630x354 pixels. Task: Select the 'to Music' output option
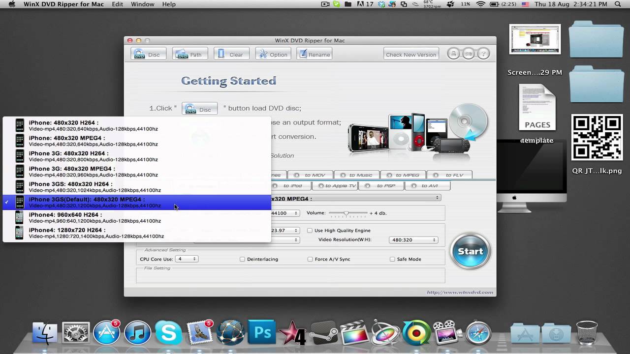(356, 175)
